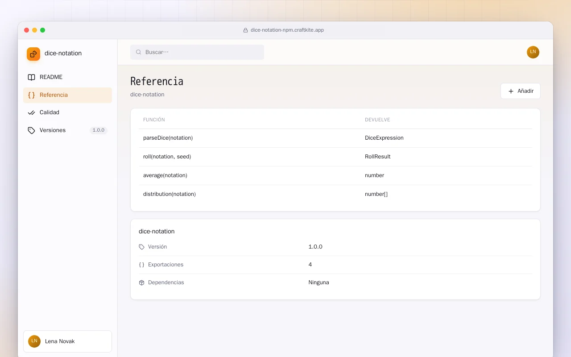Click the number[] return type
The image size is (571, 357).
pos(377,194)
